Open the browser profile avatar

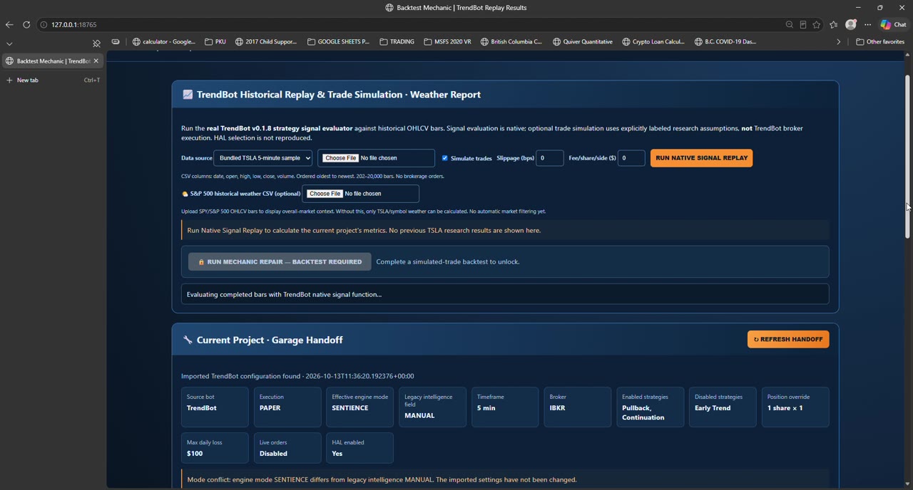(851, 25)
